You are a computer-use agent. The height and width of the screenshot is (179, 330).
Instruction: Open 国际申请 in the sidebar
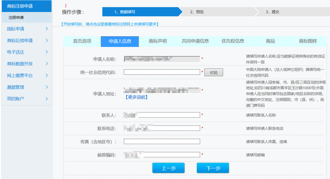[x=16, y=29]
